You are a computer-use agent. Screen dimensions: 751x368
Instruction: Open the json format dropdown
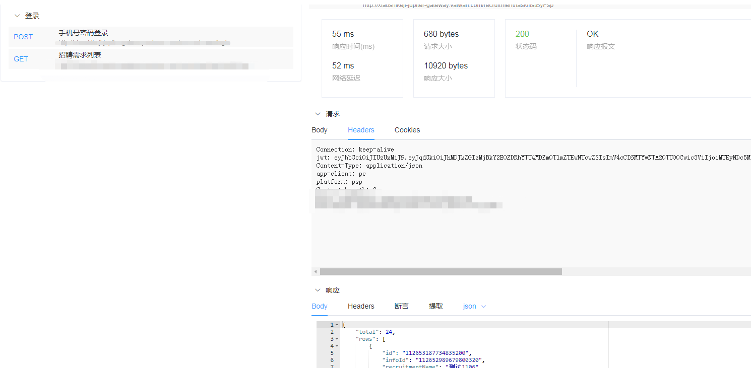[x=475, y=306]
